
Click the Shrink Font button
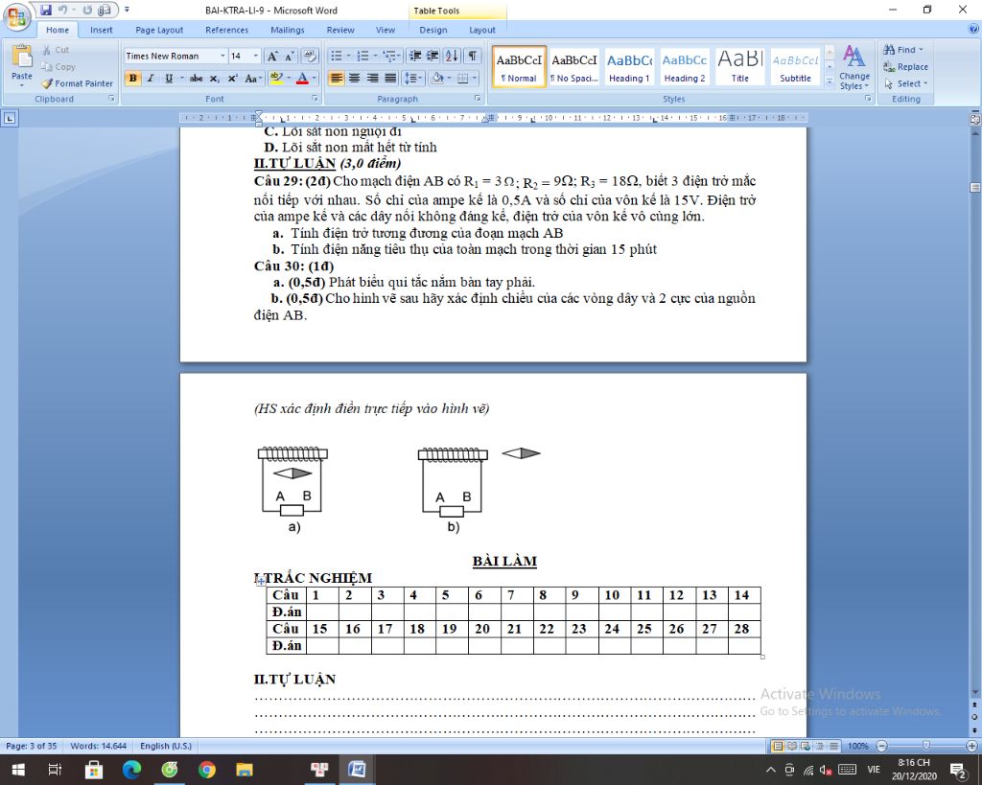[x=289, y=56]
